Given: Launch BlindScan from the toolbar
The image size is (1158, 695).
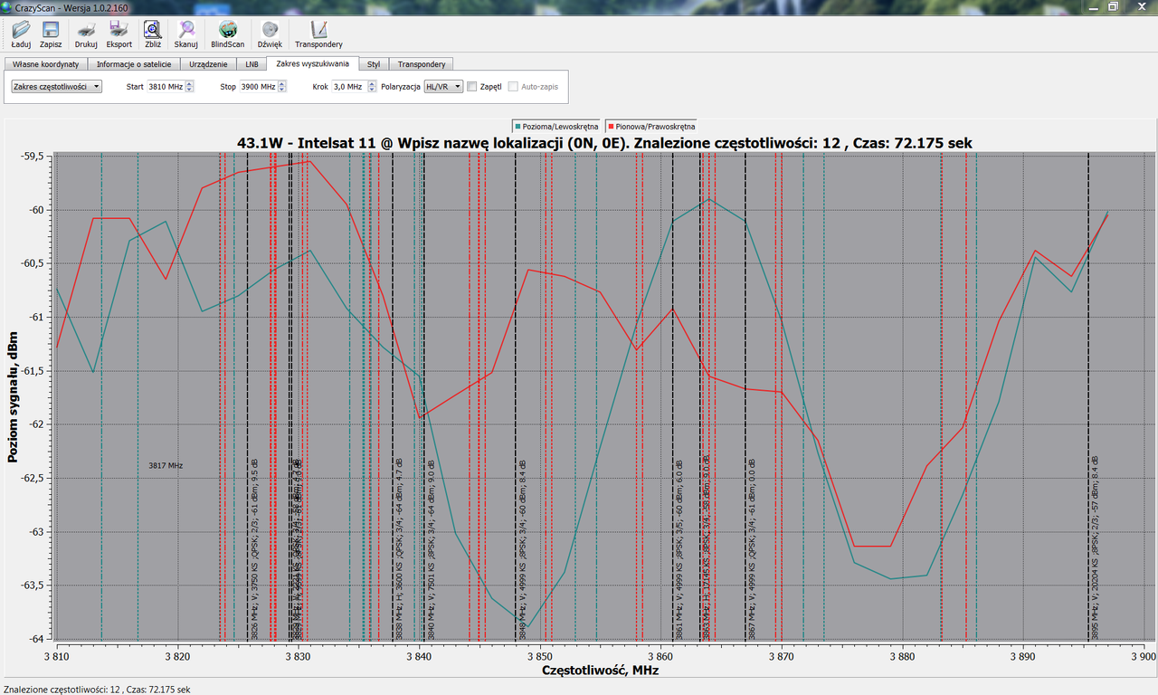Looking at the screenshot, I should point(228,34).
